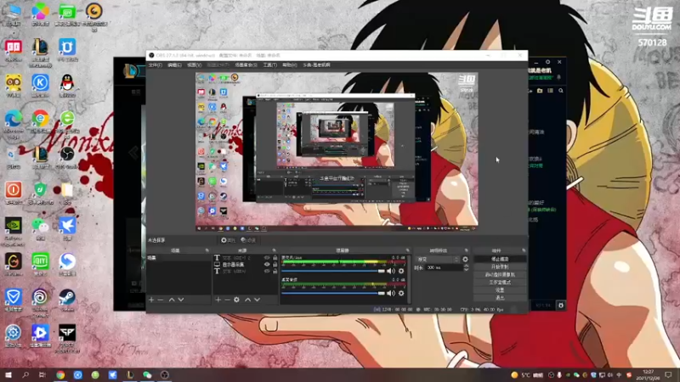
Task: Add a new scene with the plus icon
Action: tap(151, 300)
